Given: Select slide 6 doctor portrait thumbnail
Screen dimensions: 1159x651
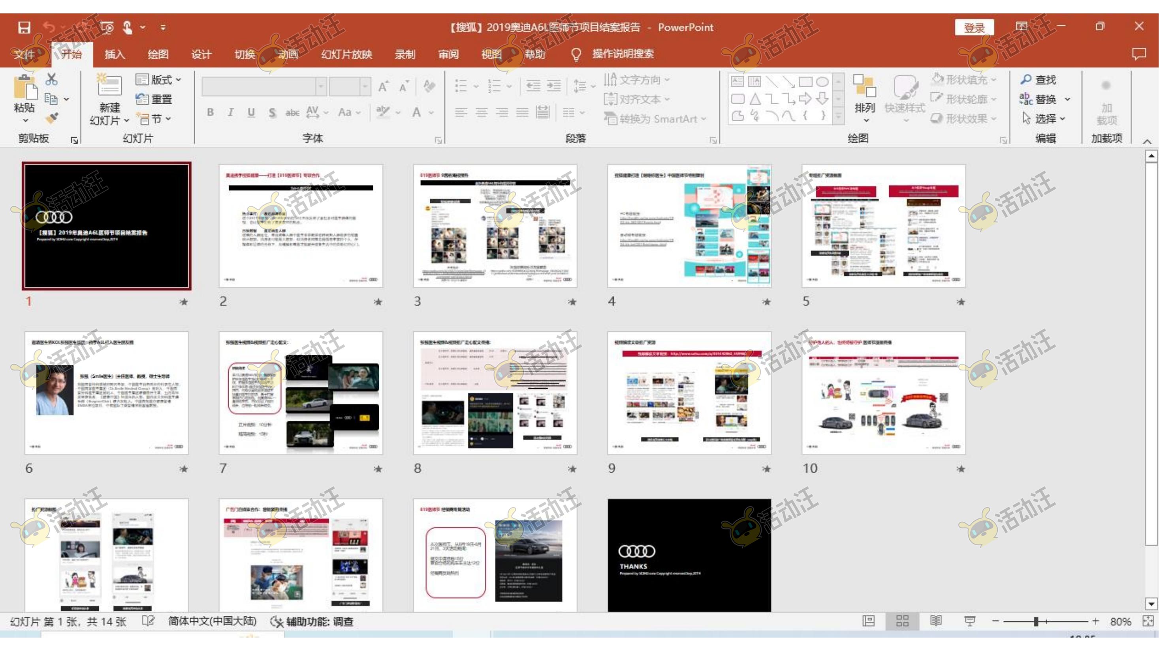Looking at the screenshot, I should tap(107, 393).
